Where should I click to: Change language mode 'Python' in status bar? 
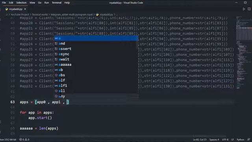click(x=241, y=140)
